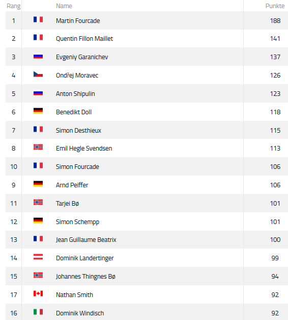The image size is (288, 320).
Task: Click the Czech flag beside Ondřej Moravec
Action: tap(38, 75)
